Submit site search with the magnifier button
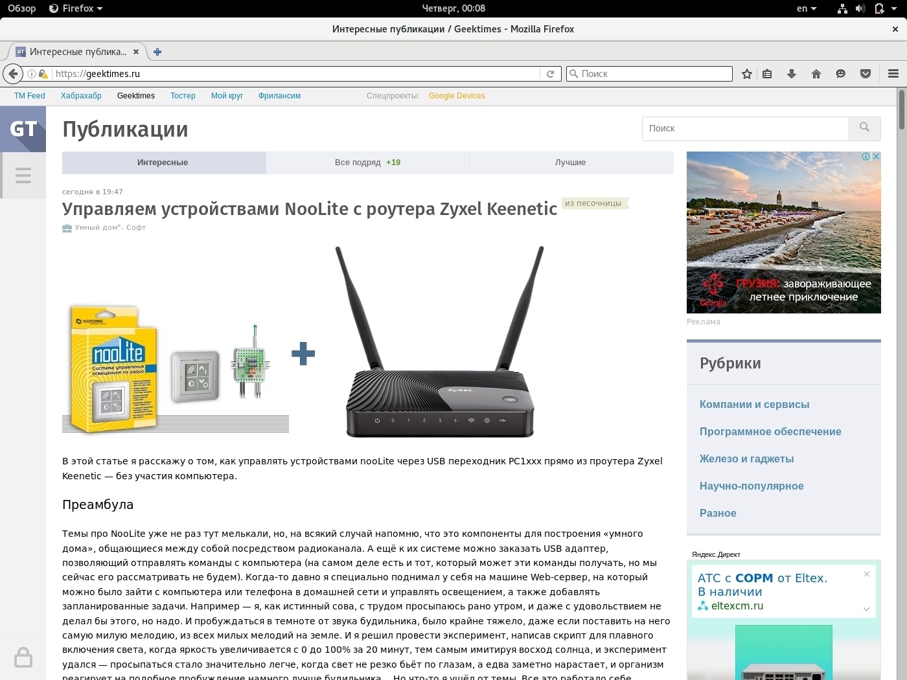The height and width of the screenshot is (680, 907). (864, 128)
